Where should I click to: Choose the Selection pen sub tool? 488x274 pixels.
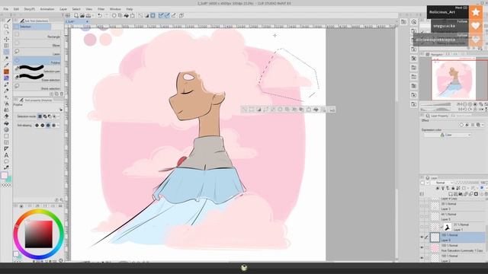37,70
